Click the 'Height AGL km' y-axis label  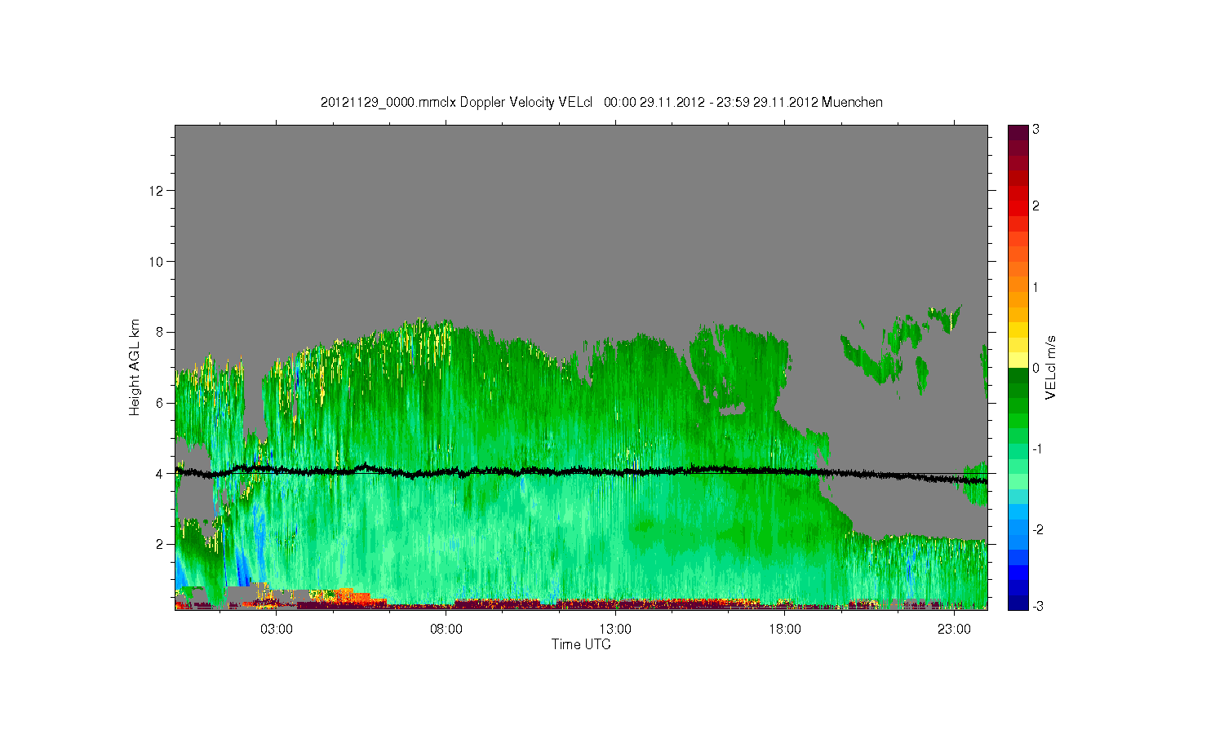[135, 367]
